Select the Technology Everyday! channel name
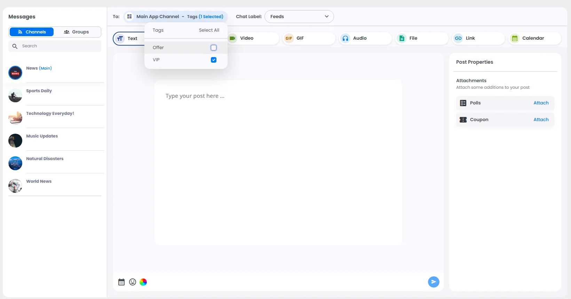 tap(50, 113)
